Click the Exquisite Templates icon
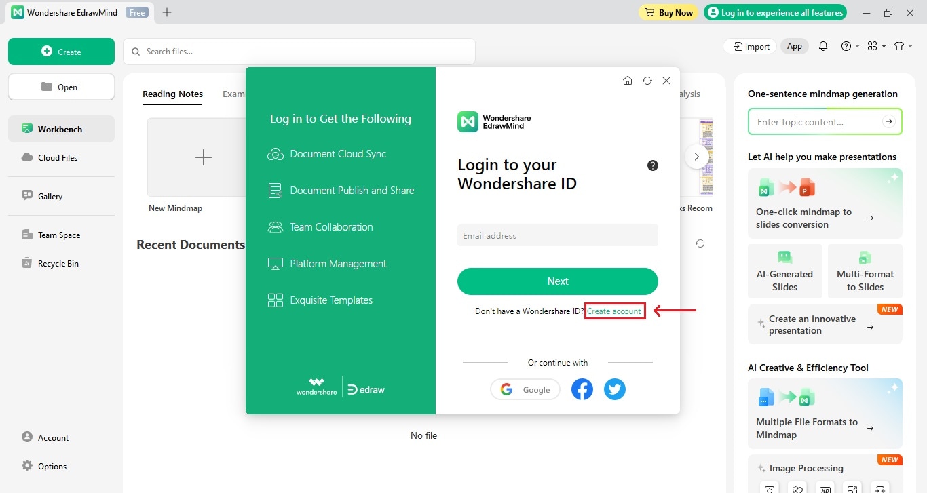Viewport: 927px width, 493px height. (276, 300)
